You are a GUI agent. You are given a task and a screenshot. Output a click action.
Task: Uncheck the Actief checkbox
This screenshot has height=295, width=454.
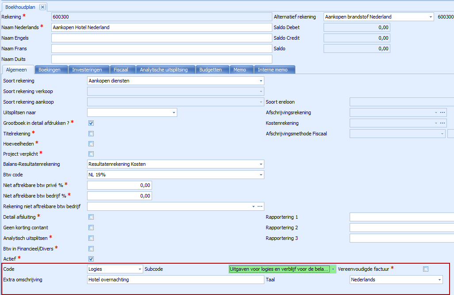point(91,259)
